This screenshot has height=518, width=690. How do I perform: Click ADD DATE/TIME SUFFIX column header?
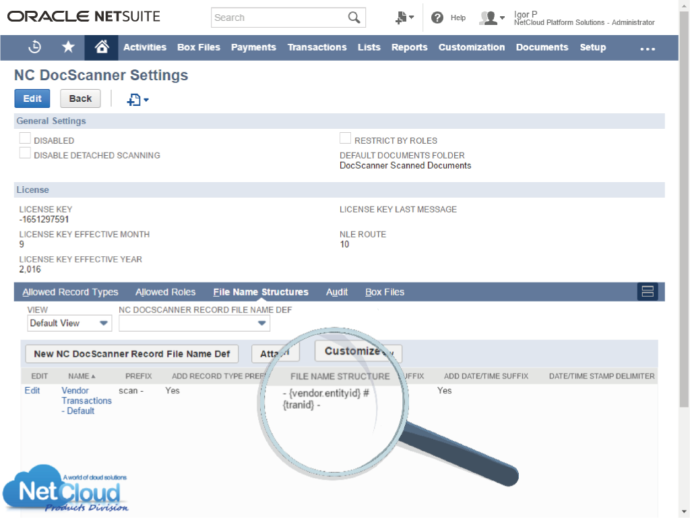[486, 376]
